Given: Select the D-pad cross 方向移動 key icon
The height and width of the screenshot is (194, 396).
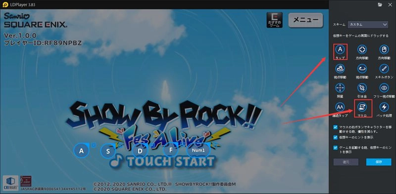Looking at the screenshot, I should coord(362,50).
